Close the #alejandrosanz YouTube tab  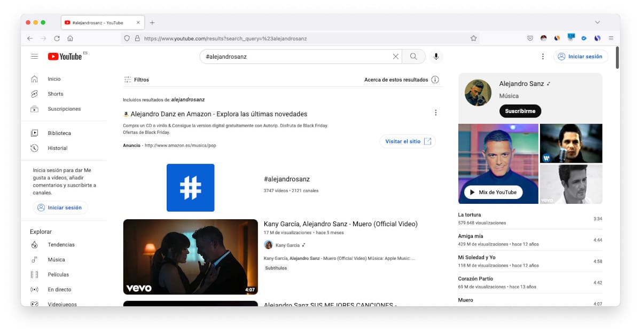coord(138,23)
